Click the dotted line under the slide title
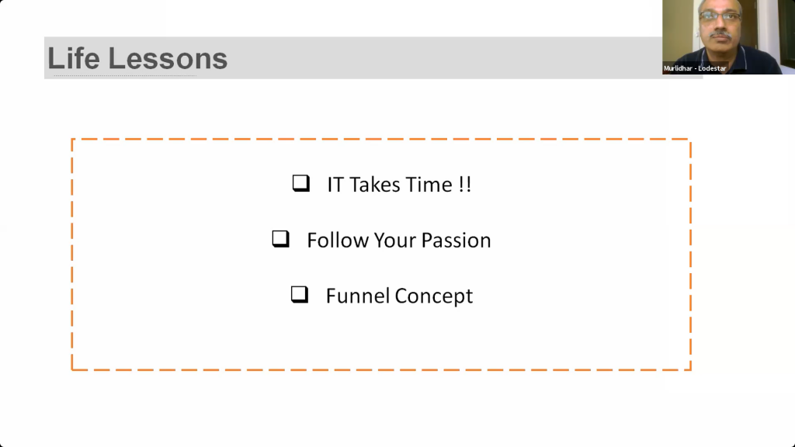This screenshot has width=795, height=447. (125, 76)
